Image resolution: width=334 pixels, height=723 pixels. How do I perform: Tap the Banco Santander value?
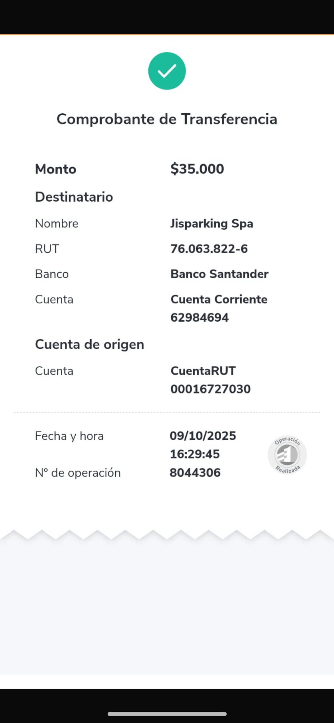tap(219, 274)
